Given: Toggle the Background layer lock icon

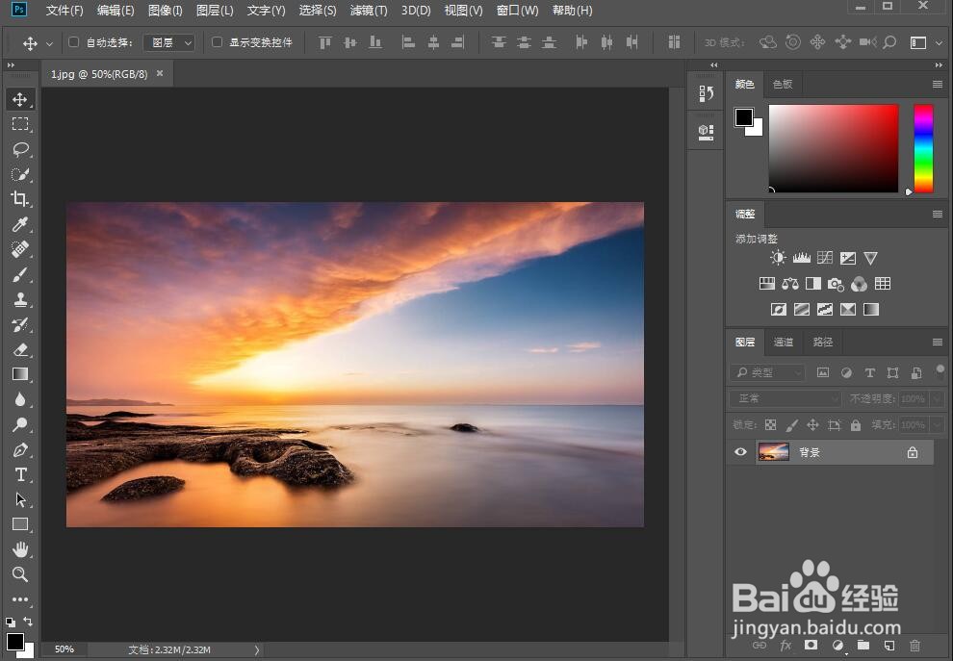Looking at the screenshot, I should tap(913, 452).
